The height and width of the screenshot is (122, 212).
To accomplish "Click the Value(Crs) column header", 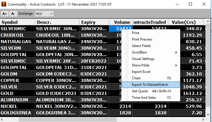I will pos(186,22).
